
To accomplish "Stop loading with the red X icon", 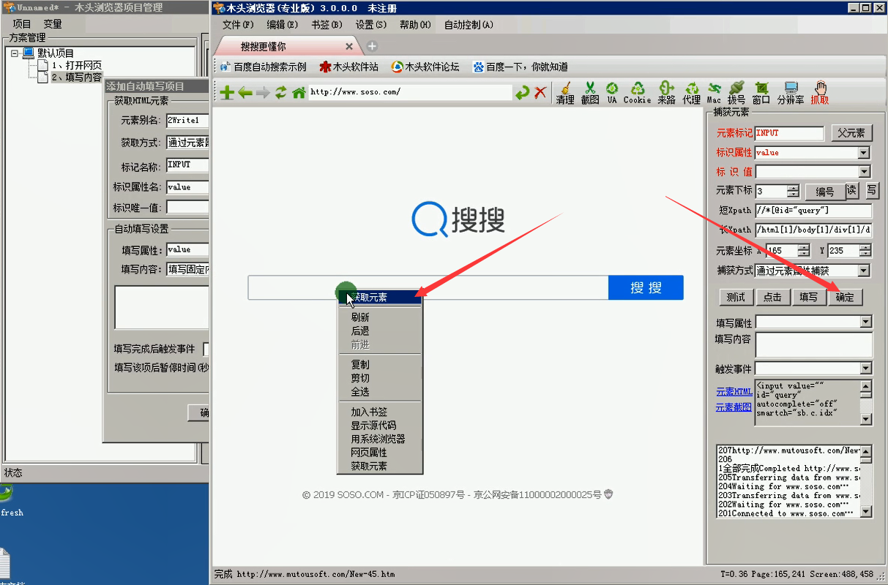I will coord(540,93).
